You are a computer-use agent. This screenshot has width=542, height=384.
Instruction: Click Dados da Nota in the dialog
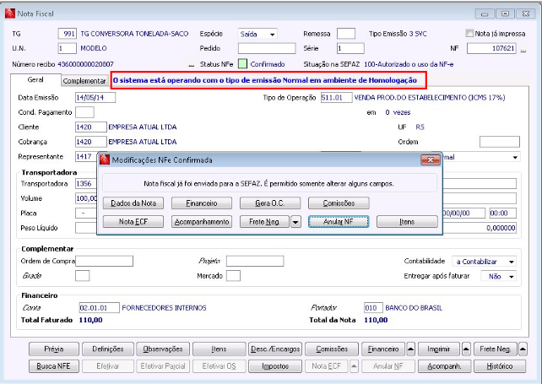point(133,203)
